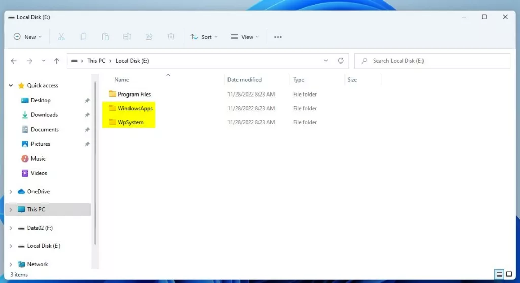520x283 pixels.
Task: Open recent locations dropdown arrow
Action: click(x=44, y=61)
